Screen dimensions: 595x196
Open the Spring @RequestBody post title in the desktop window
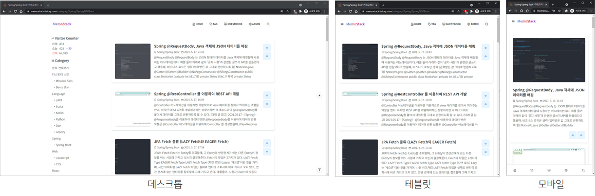[x=201, y=46]
